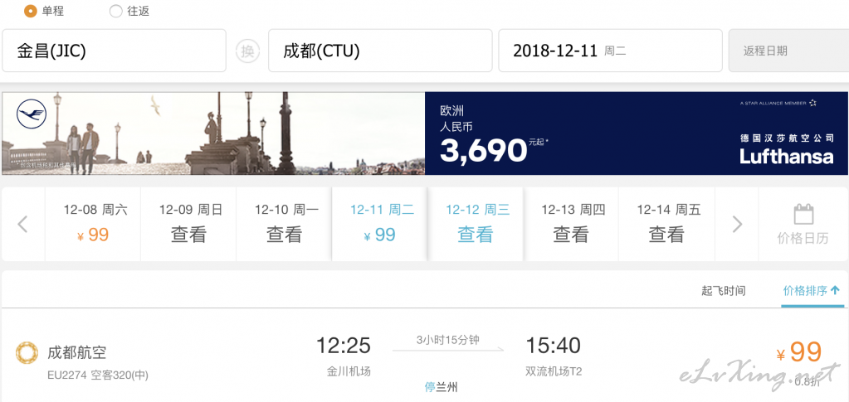Click the 成都(CTU) destination city field
The image size is (849, 402).
click(x=380, y=51)
